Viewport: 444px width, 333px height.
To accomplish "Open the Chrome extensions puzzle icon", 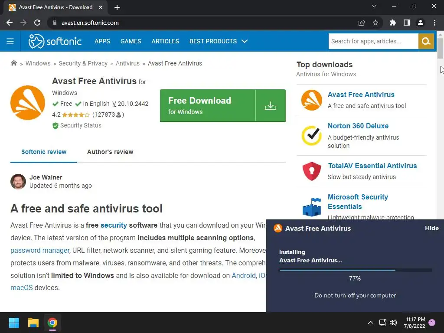I will [393, 23].
